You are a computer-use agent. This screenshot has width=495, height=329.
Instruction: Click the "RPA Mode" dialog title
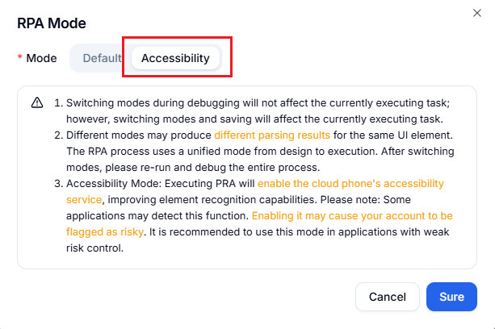pyautogui.click(x=52, y=23)
